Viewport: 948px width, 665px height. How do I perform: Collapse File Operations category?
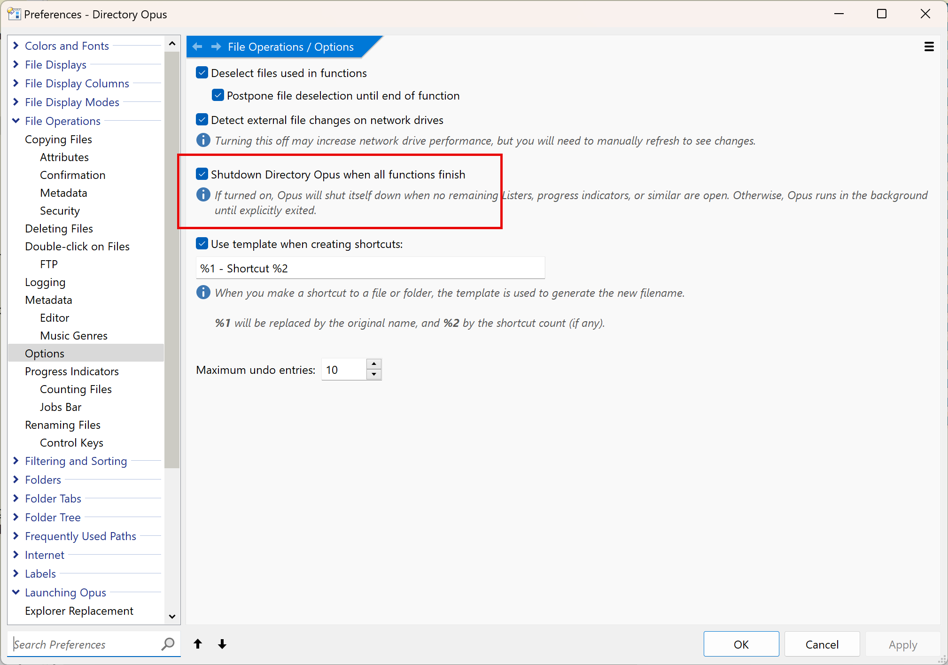pyautogui.click(x=16, y=121)
